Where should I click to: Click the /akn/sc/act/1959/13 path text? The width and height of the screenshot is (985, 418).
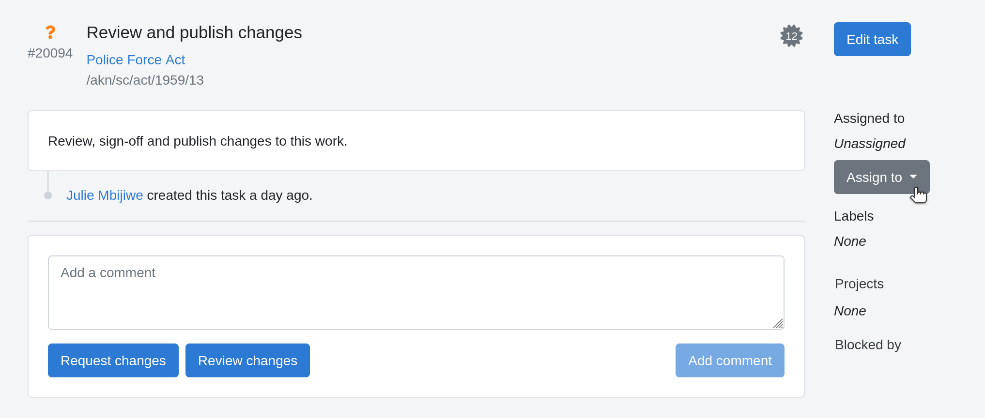tap(145, 80)
